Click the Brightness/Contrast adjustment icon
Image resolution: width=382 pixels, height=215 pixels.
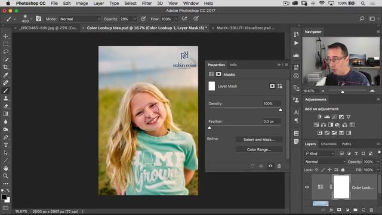click(x=320, y=117)
